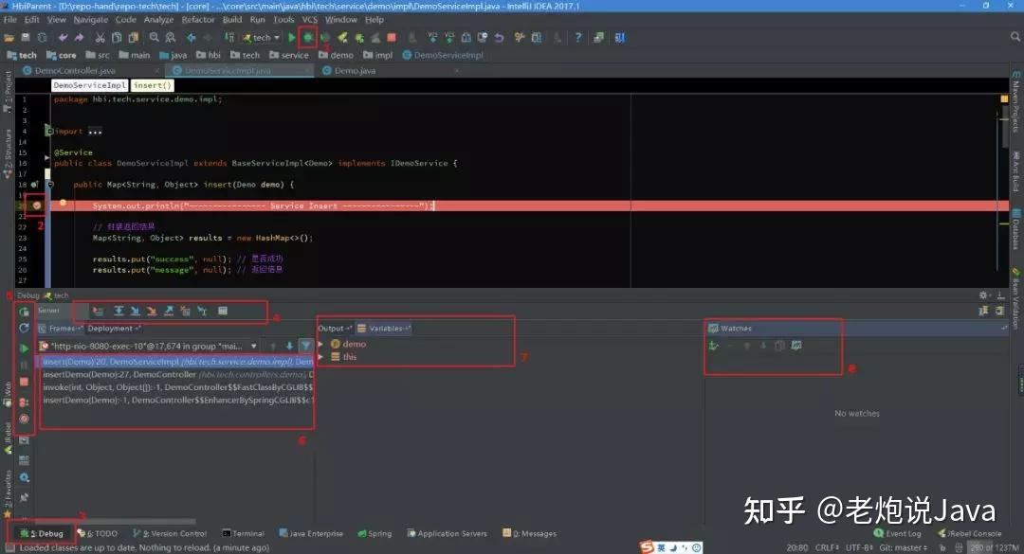
Task: Run the tech configuration with green arrow icon
Action: coord(292,38)
